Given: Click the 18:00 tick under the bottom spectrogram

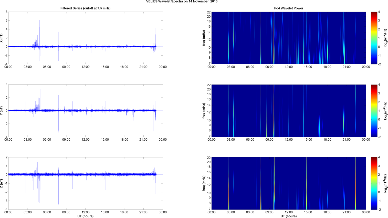Looking at the screenshot, I should pyautogui.click(x=327, y=212).
